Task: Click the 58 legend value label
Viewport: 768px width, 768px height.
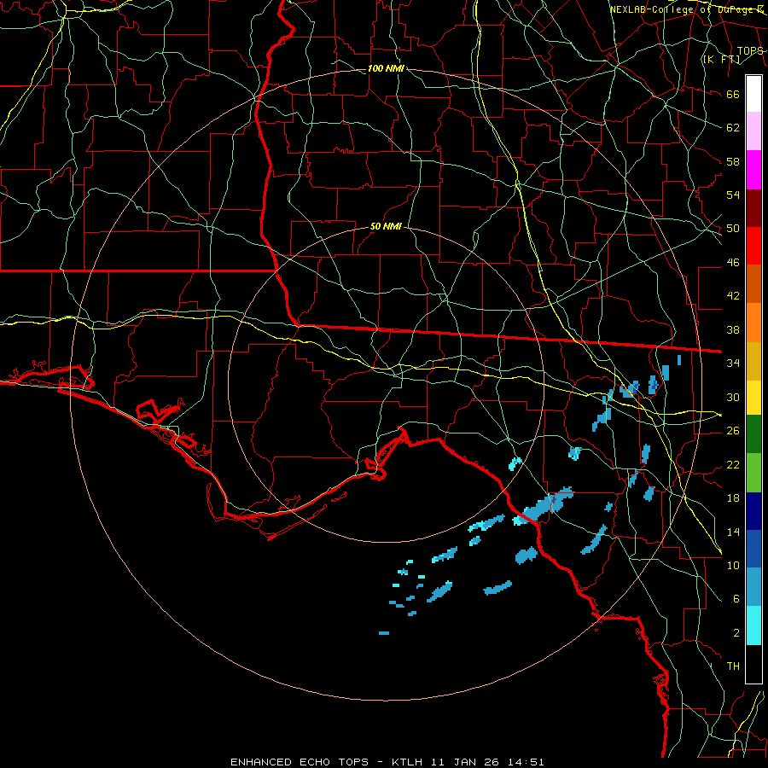Action: point(733,161)
